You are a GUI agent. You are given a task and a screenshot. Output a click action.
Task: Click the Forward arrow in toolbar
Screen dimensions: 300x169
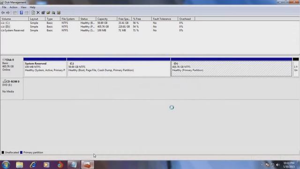coord(8,13)
